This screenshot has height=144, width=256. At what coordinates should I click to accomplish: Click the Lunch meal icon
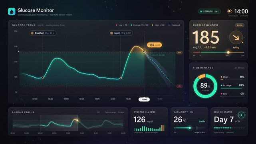tap(111, 33)
